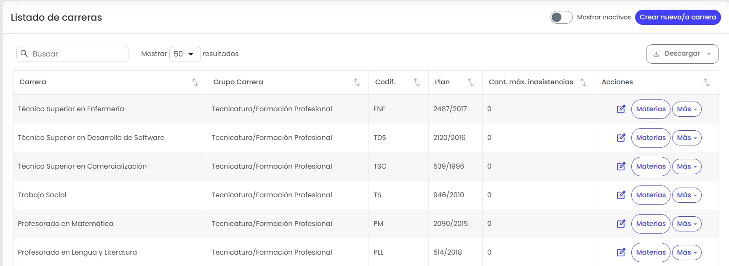Click the Listado de carreras heading

tap(56, 17)
